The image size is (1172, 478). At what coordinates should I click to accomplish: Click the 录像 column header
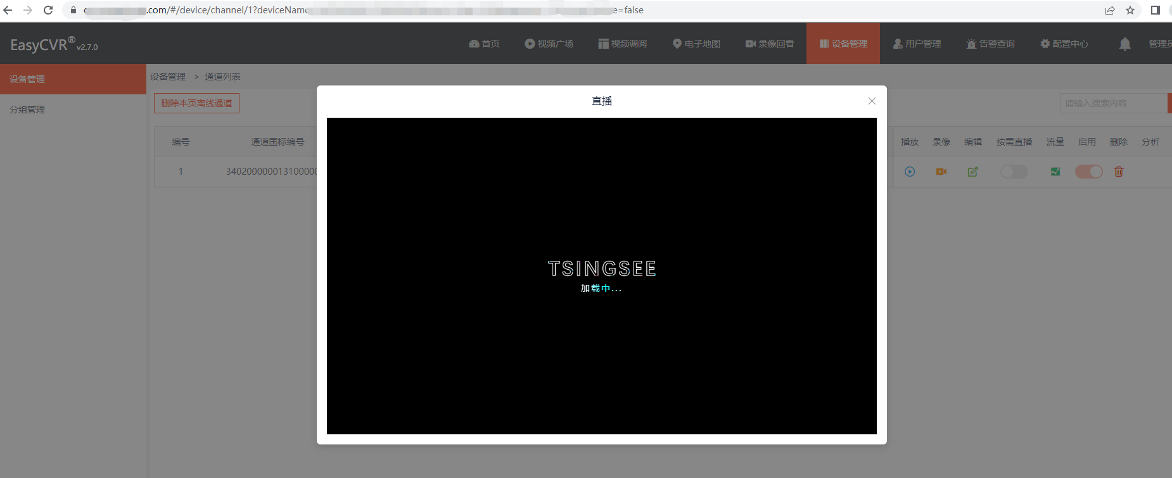(x=941, y=142)
